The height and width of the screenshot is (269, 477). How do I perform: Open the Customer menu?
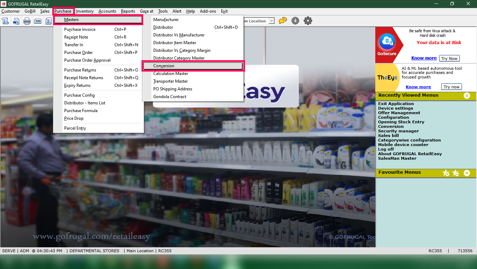11,11
